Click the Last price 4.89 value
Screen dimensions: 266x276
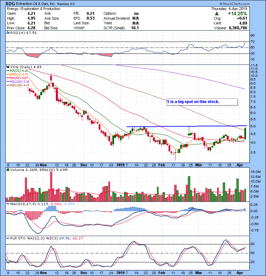243,23
